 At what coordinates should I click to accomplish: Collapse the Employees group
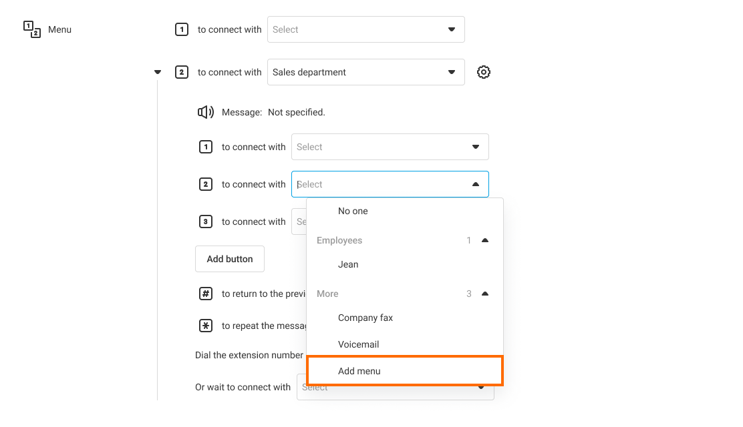(485, 240)
